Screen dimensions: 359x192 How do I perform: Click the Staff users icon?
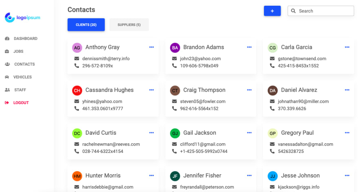point(7,90)
